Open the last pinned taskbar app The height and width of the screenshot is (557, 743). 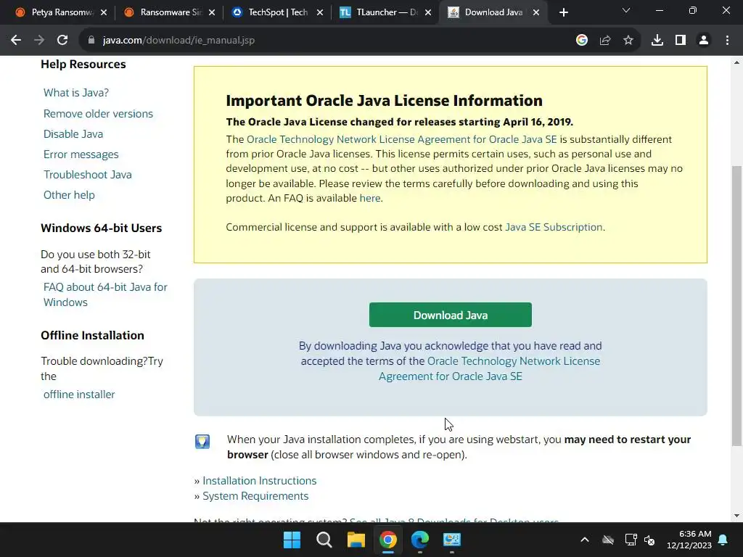coord(452,540)
